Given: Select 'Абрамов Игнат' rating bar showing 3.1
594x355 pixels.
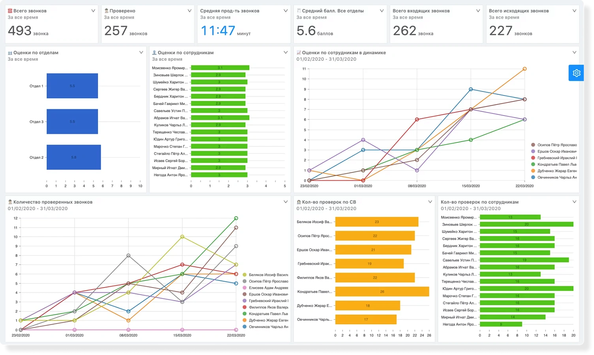Looking at the screenshot, I should click(x=220, y=118).
